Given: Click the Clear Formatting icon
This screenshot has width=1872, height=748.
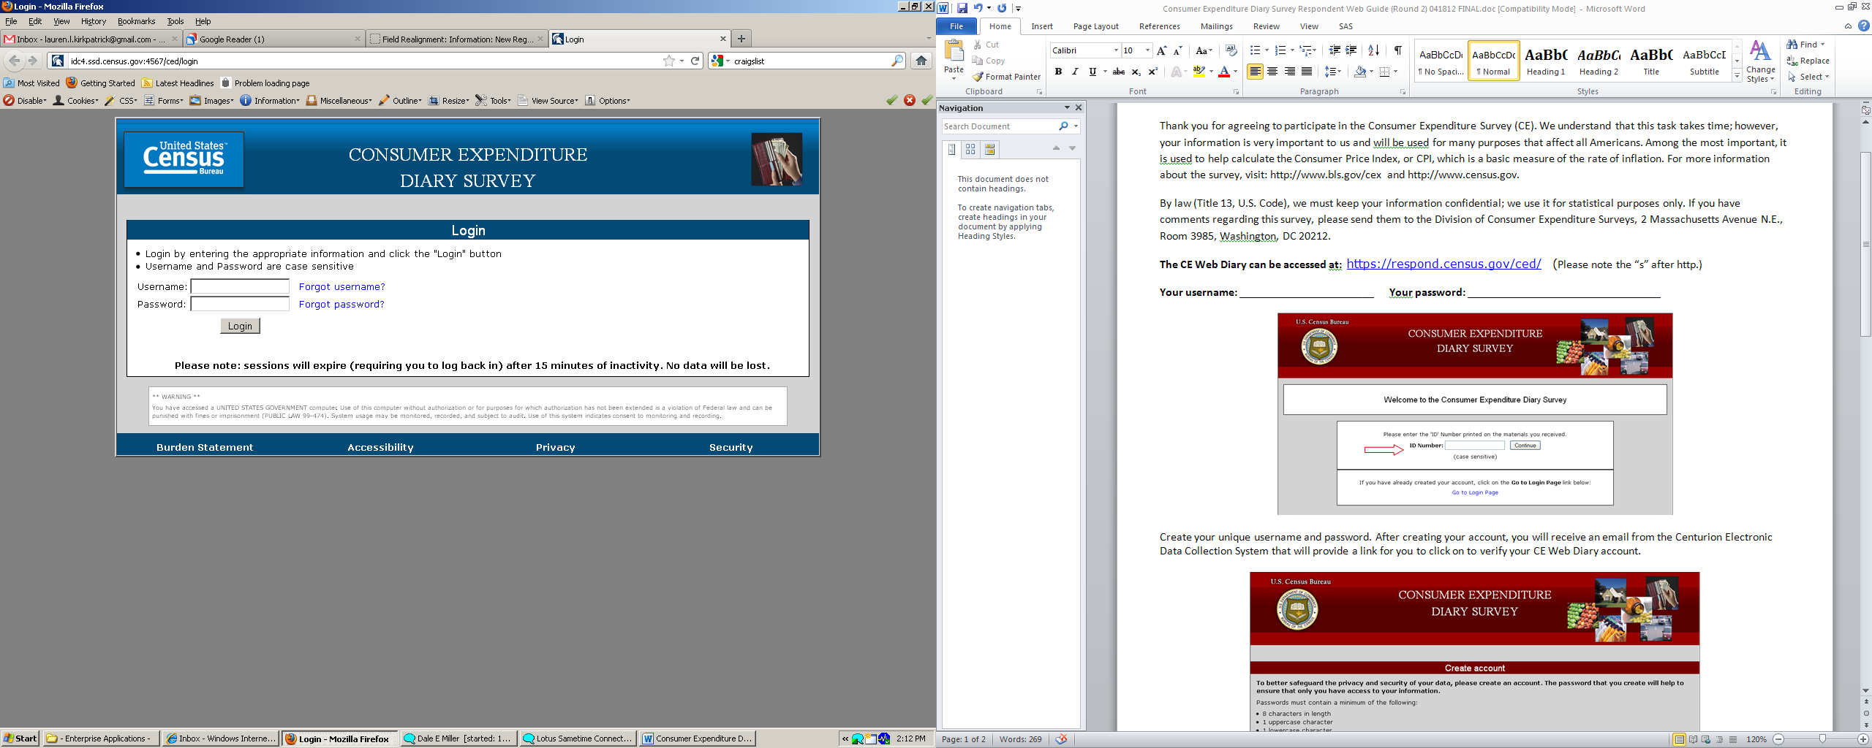Looking at the screenshot, I should click(x=1231, y=50).
